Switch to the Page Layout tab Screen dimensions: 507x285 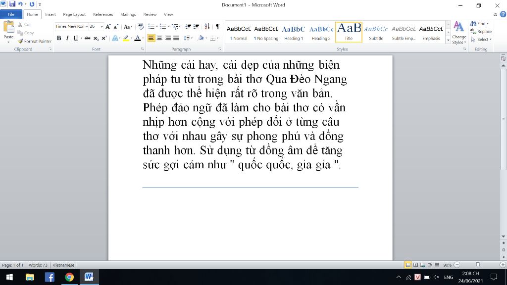74,14
